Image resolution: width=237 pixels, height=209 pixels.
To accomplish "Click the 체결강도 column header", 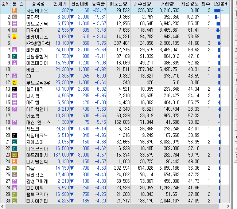I will point(190,4).
